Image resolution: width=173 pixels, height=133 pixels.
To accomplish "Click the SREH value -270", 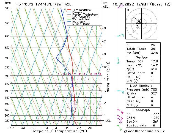I will (155, 118).
